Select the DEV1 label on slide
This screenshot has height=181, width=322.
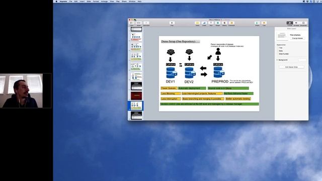[x=171, y=81]
